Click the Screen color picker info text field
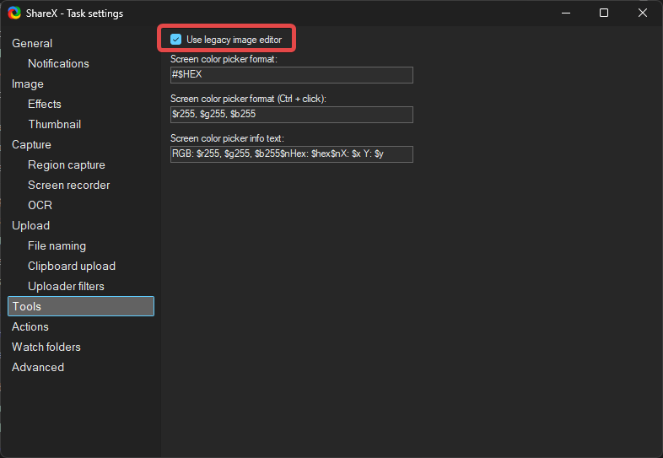 (291, 154)
